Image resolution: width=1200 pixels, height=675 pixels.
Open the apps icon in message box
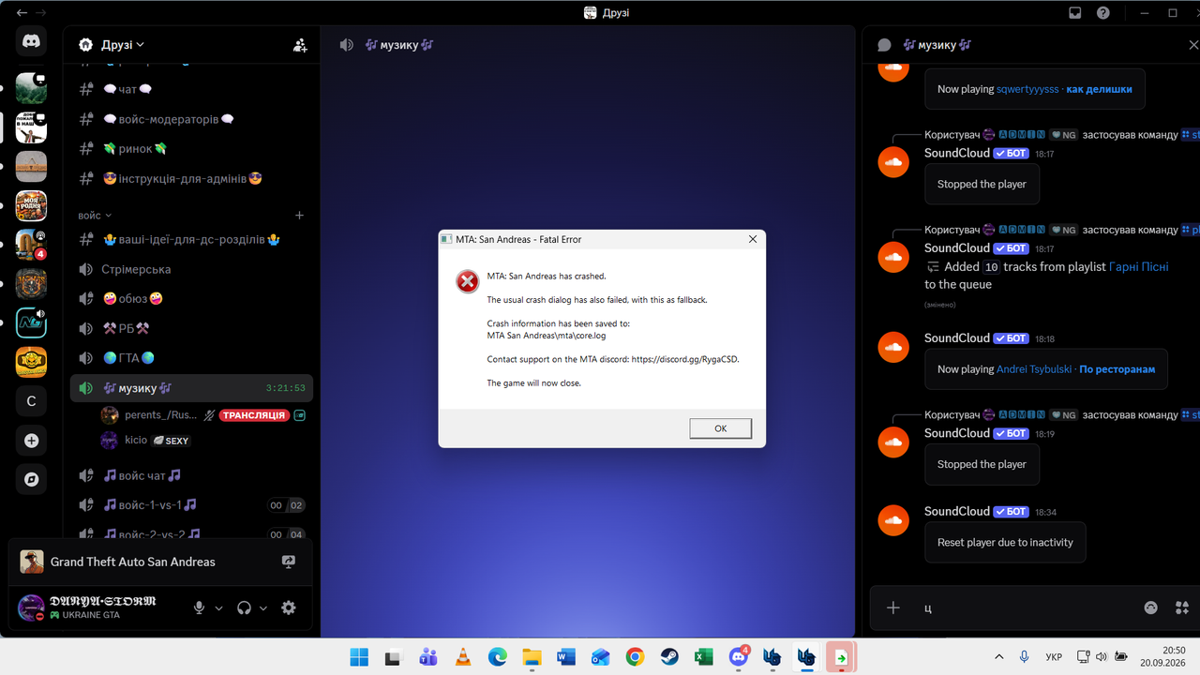1181,607
